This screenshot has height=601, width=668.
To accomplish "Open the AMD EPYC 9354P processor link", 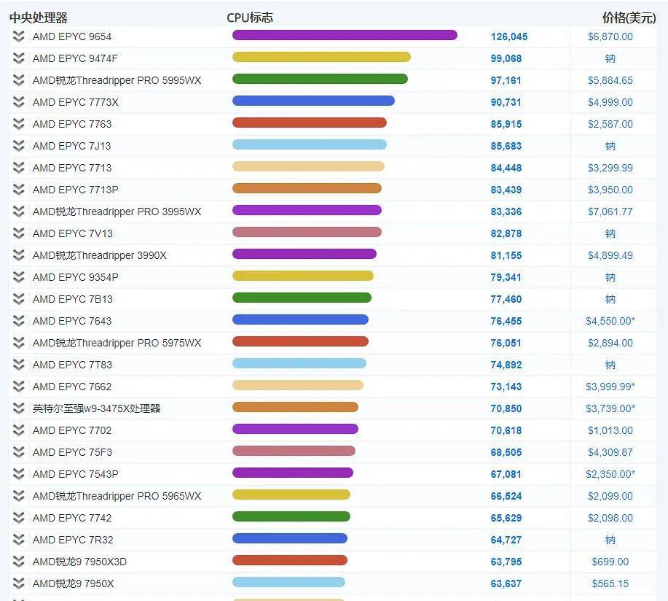I will pos(76,277).
